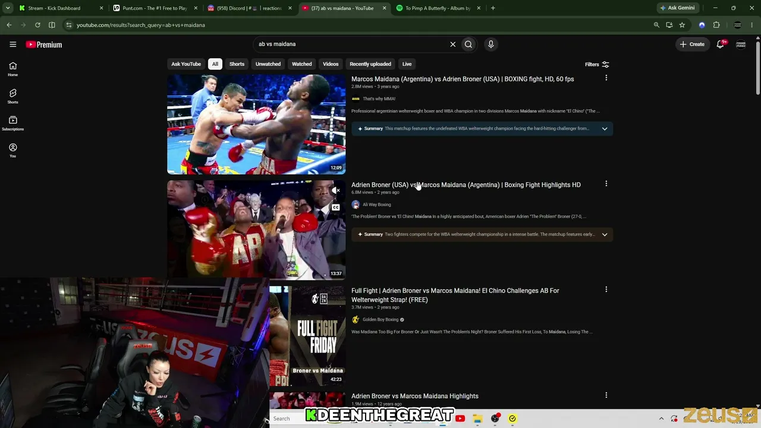Go to YouTube Premium home via logo
This screenshot has width=761, height=428.
[44, 45]
